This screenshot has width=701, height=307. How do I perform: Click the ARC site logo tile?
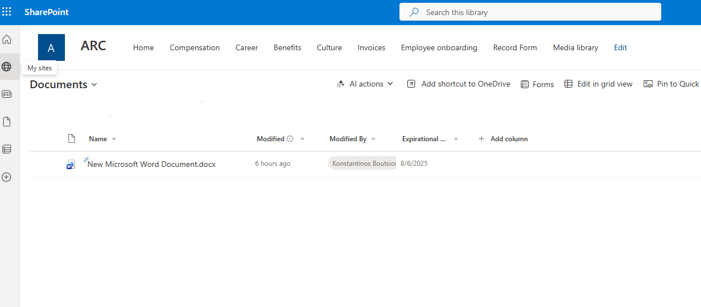point(51,47)
